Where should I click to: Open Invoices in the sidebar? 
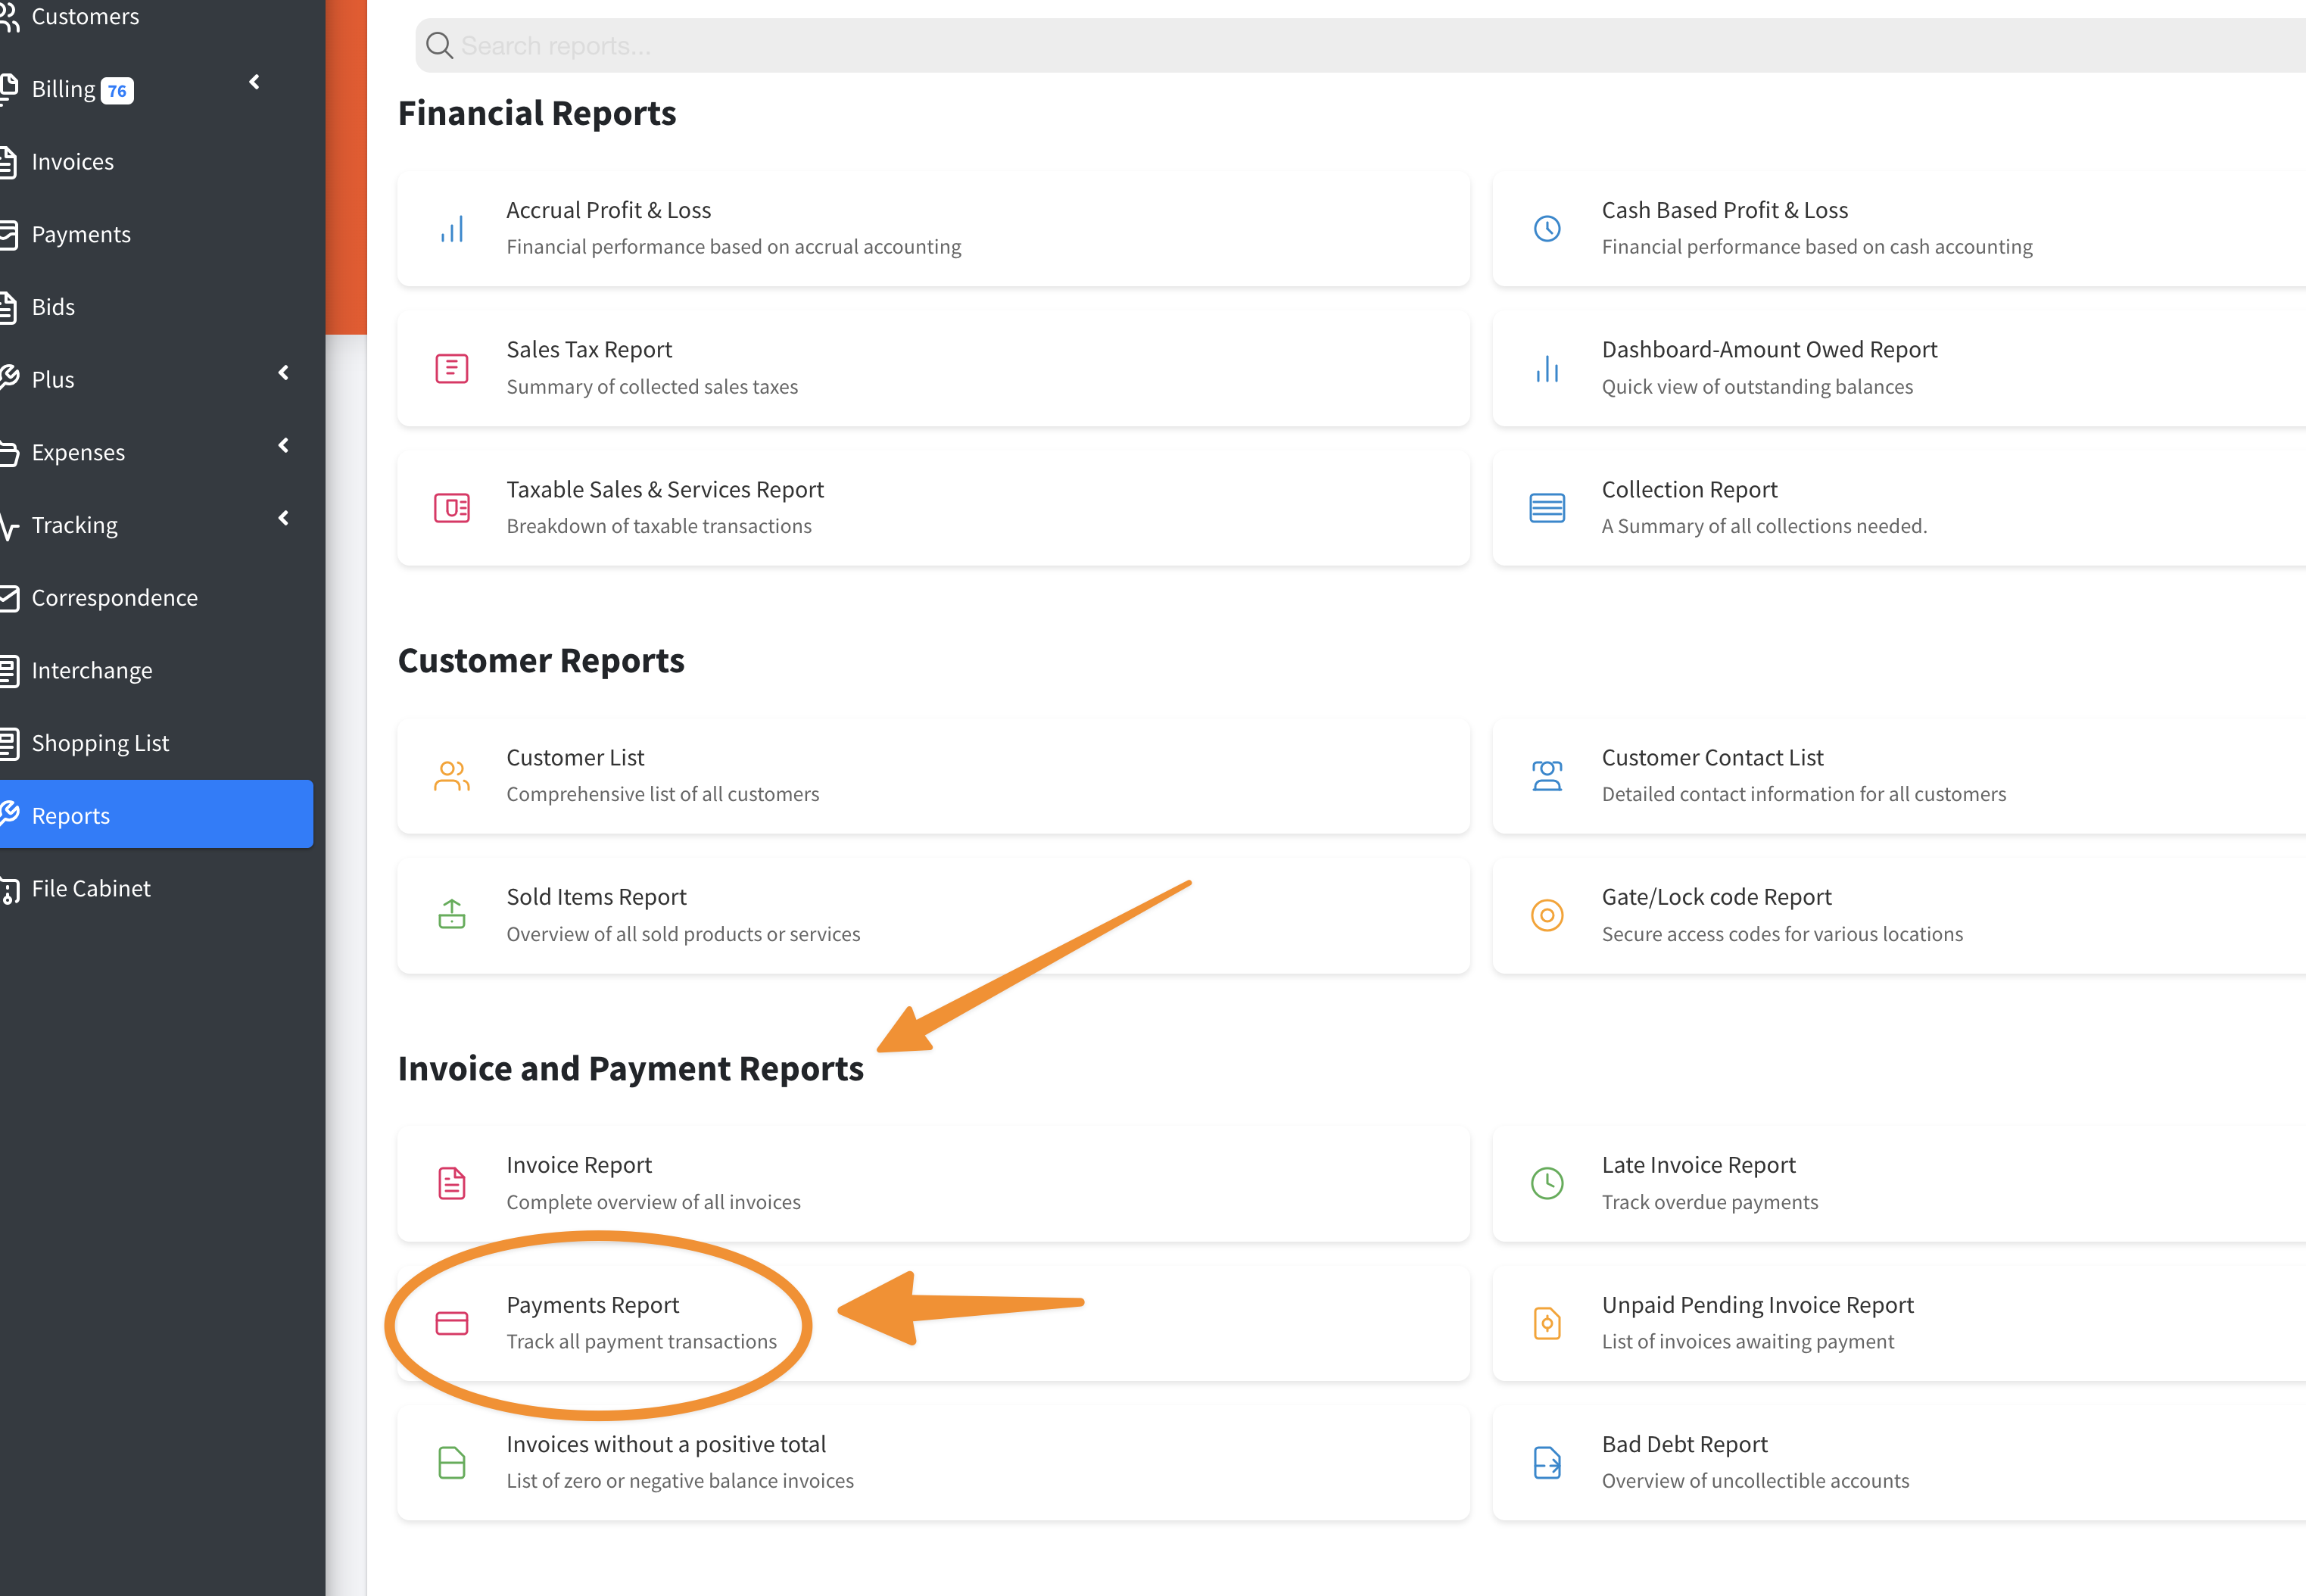[72, 162]
